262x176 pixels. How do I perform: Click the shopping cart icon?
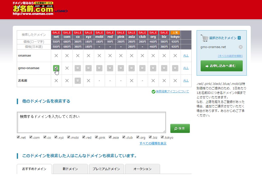[204, 38]
